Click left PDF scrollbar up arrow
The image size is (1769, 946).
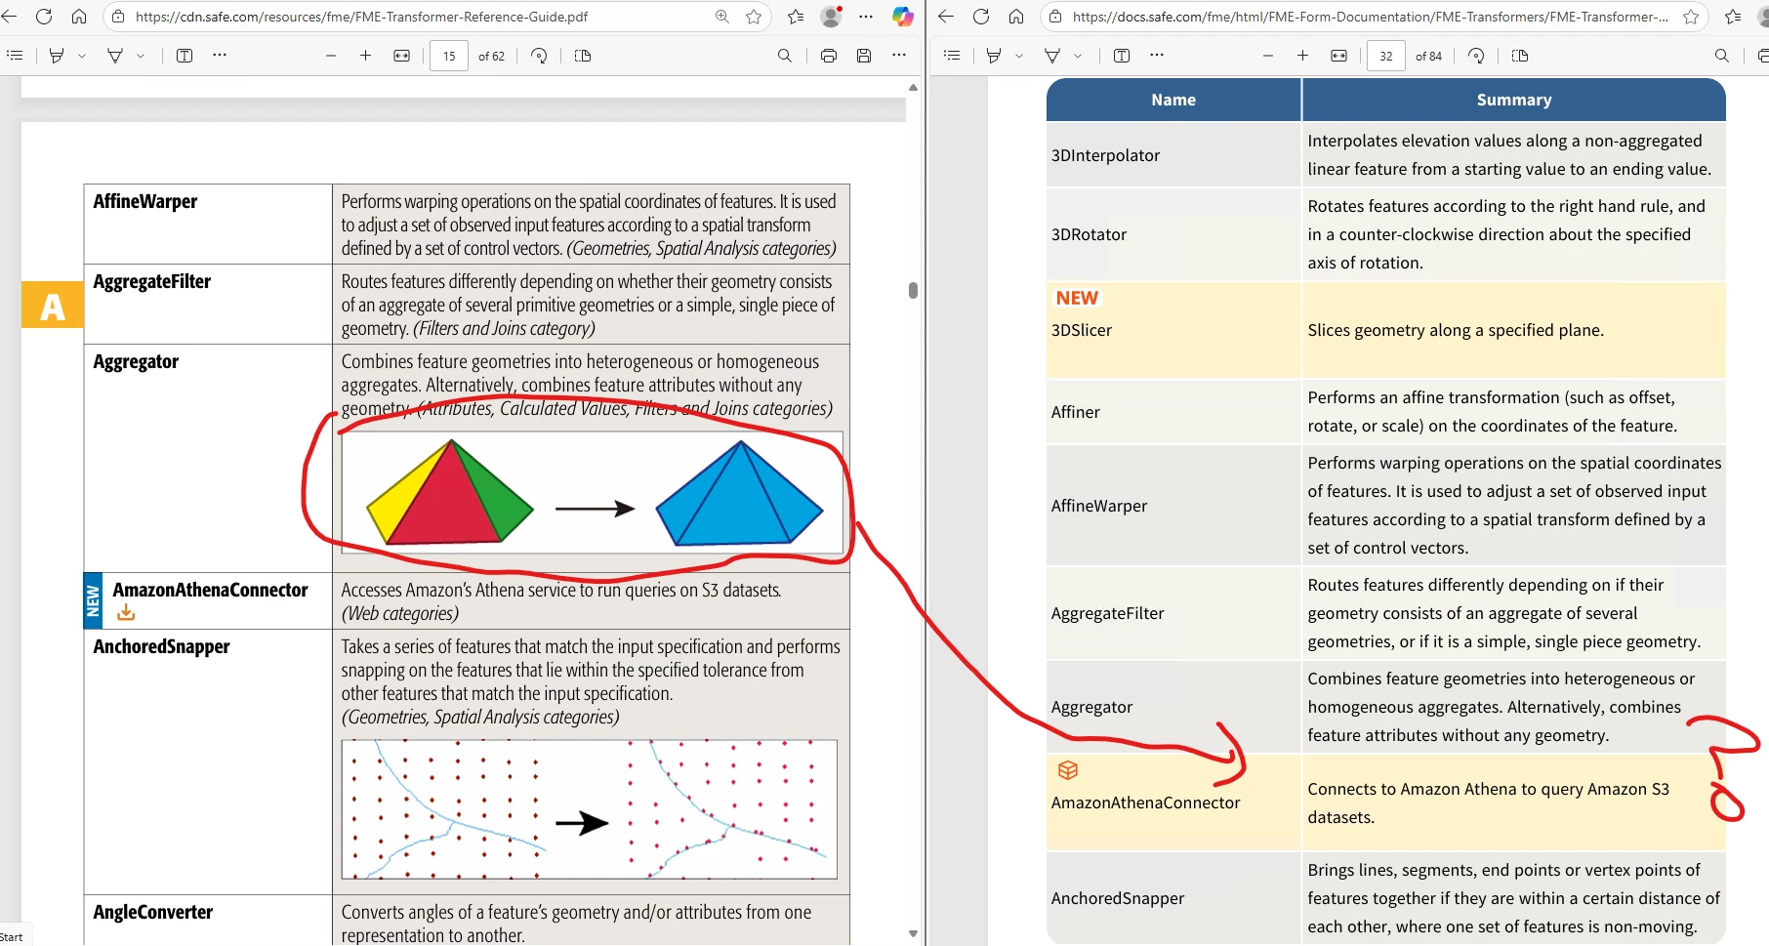[913, 88]
